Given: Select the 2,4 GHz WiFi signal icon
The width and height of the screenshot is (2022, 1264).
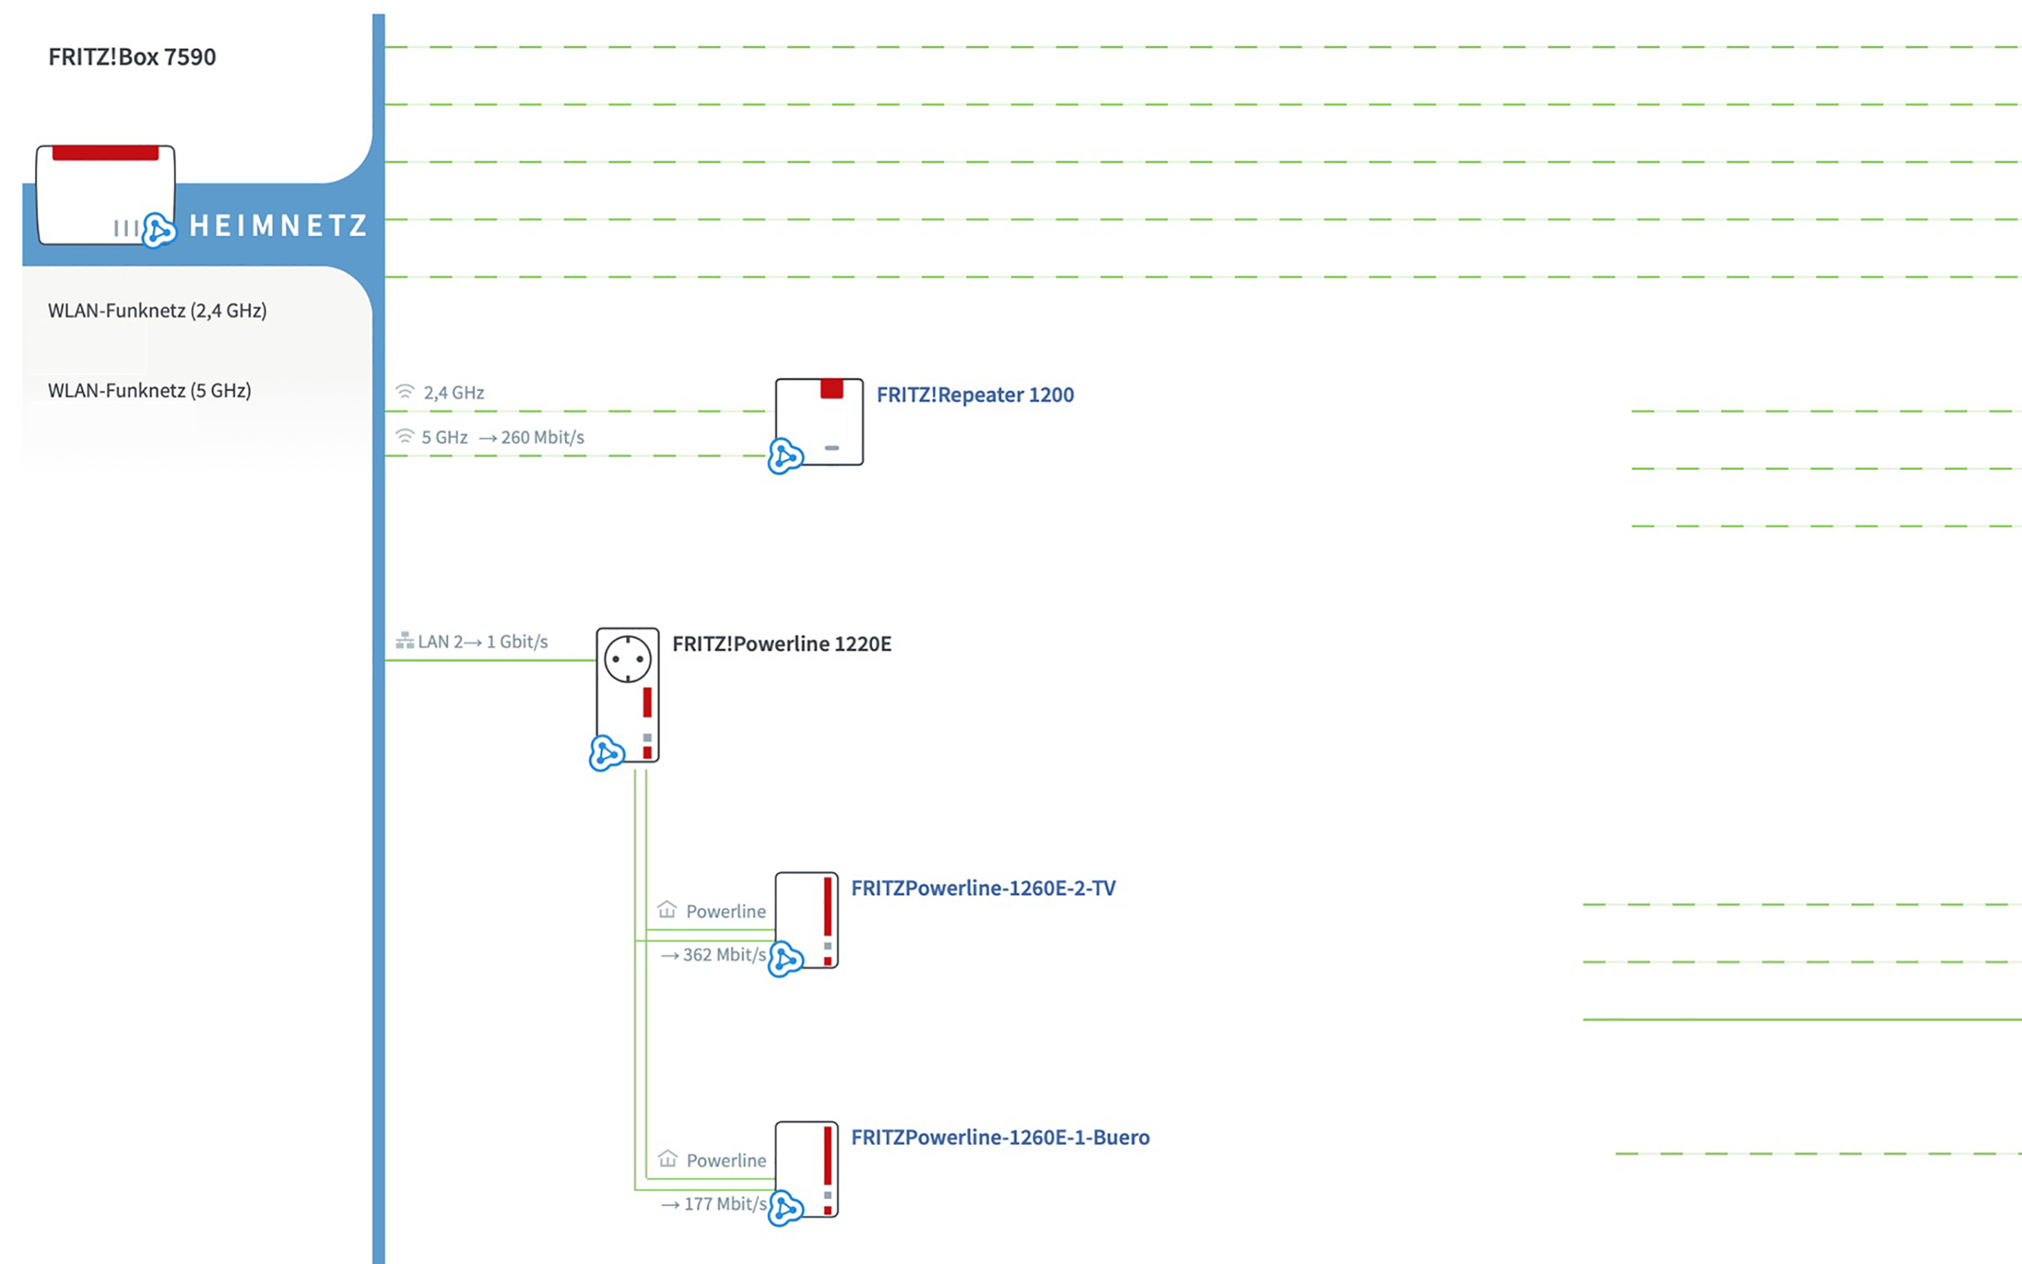Looking at the screenshot, I should pos(404,389).
